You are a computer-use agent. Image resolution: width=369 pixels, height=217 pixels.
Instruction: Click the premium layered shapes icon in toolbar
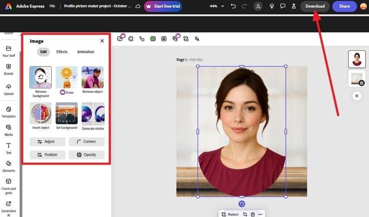(176, 38)
